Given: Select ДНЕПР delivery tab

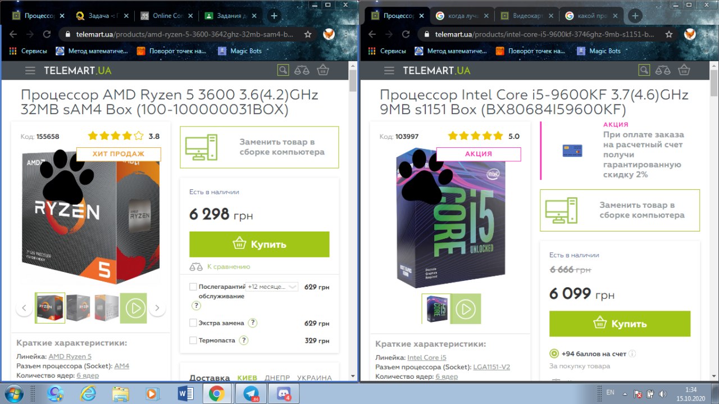Looking at the screenshot, I should (x=277, y=378).
